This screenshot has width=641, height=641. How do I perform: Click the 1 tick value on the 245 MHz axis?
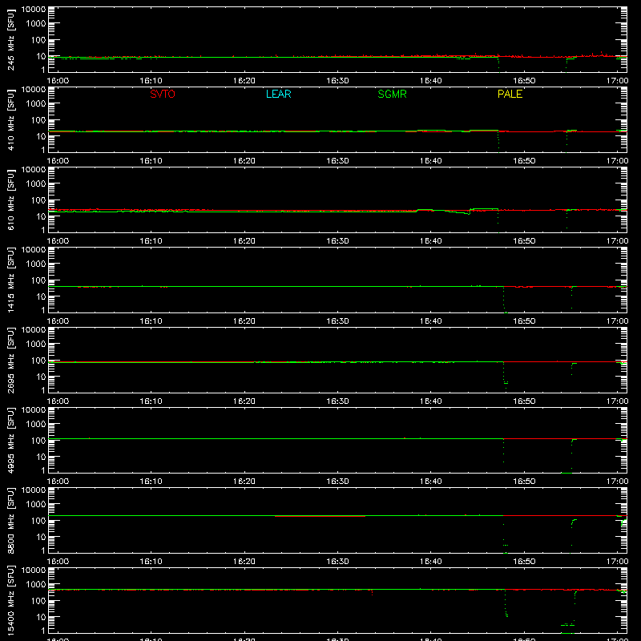pyautogui.click(x=43, y=70)
